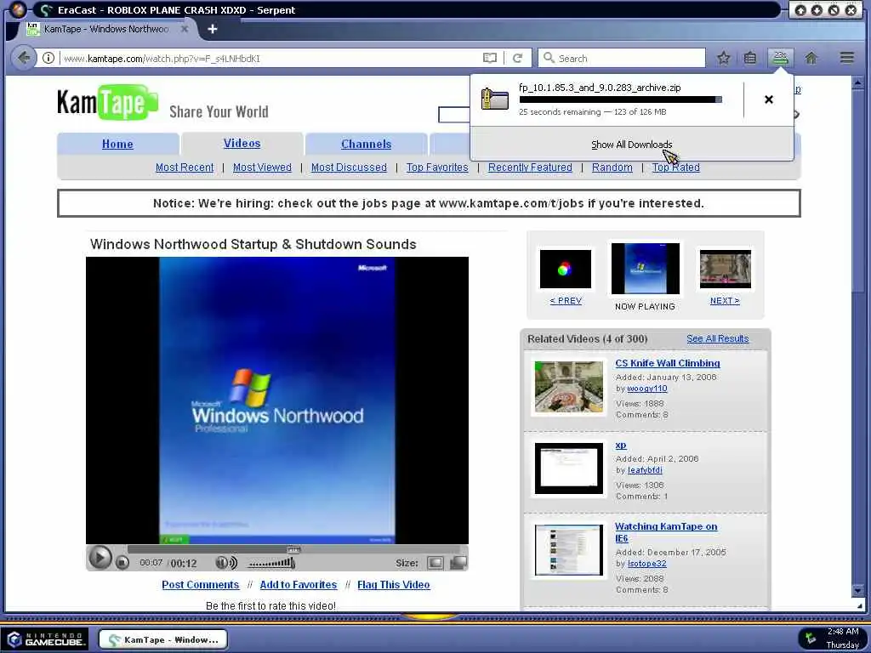Click the URL address bar
The width and height of the screenshot is (871, 653).
coord(271,58)
